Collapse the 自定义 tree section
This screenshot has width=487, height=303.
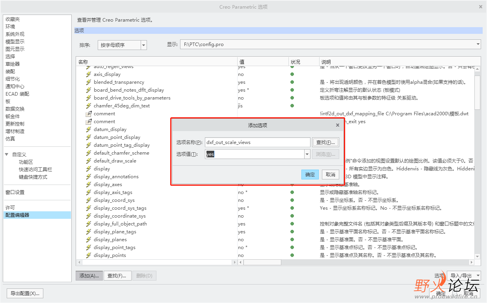click(6, 155)
